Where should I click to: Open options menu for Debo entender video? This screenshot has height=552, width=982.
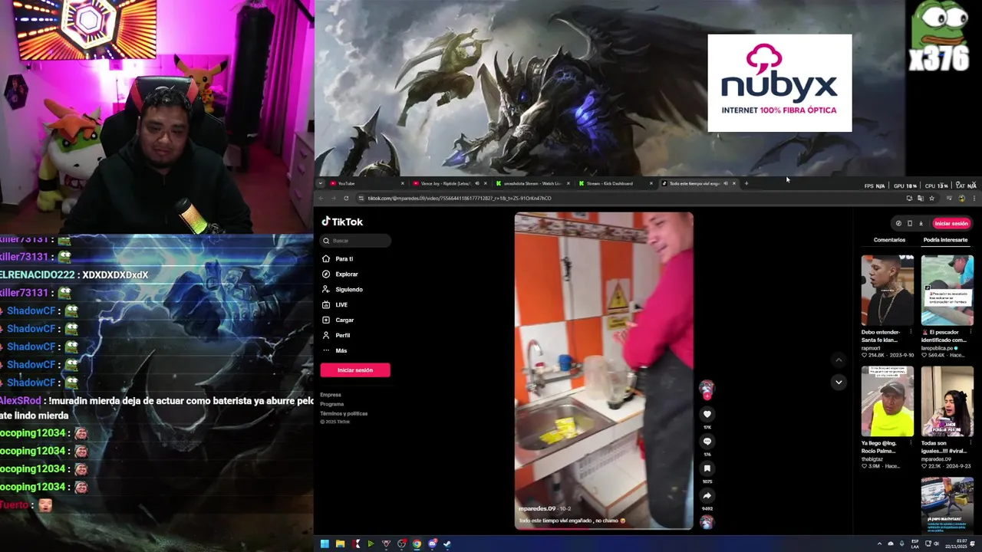[911, 333]
